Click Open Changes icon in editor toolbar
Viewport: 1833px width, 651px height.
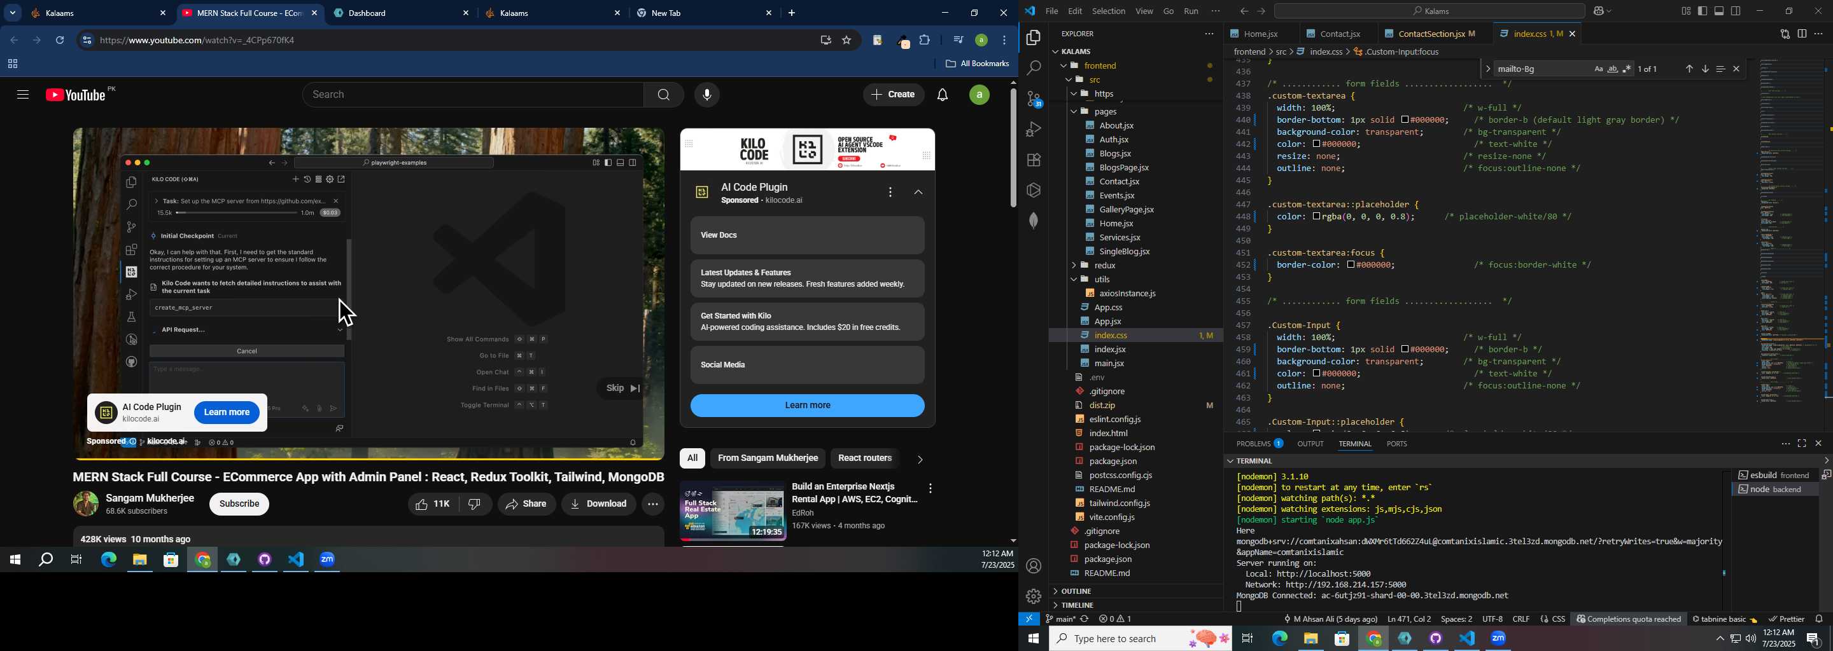coord(1785,34)
